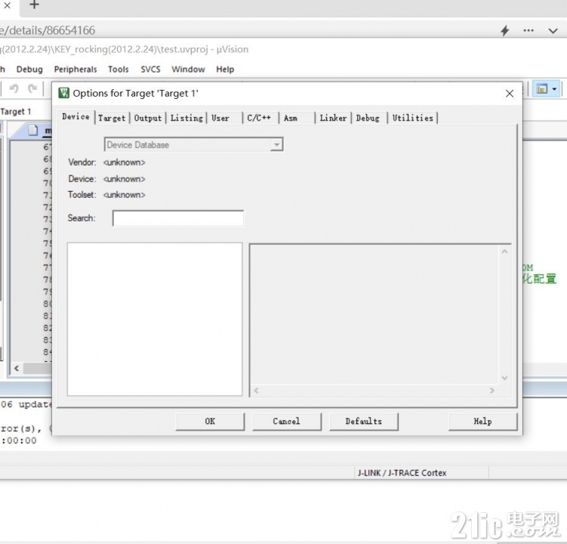Switch to the Utilities tab
567x544 pixels.
[412, 118]
